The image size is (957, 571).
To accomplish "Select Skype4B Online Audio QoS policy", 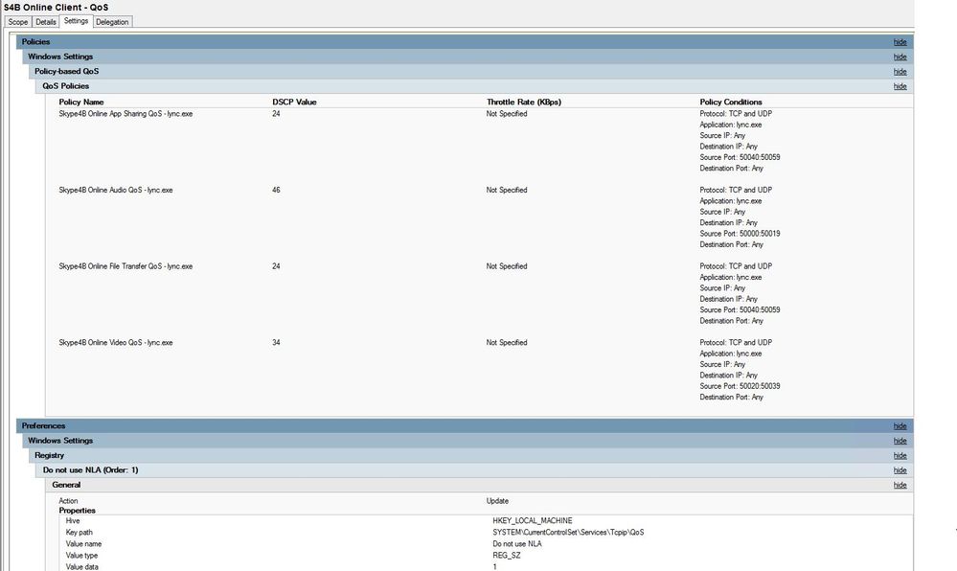I will click(116, 190).
